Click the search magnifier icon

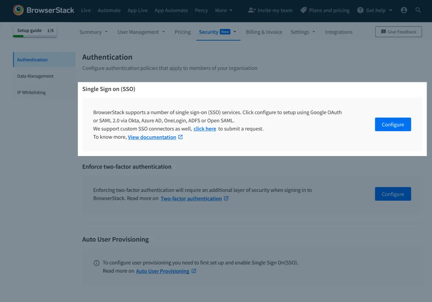418,10
